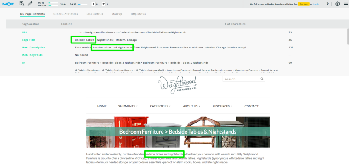This screenshot has width=349, height=166.
Task: Click the Wrightwood Furniture Co. logo
Action: click(177, 85)
